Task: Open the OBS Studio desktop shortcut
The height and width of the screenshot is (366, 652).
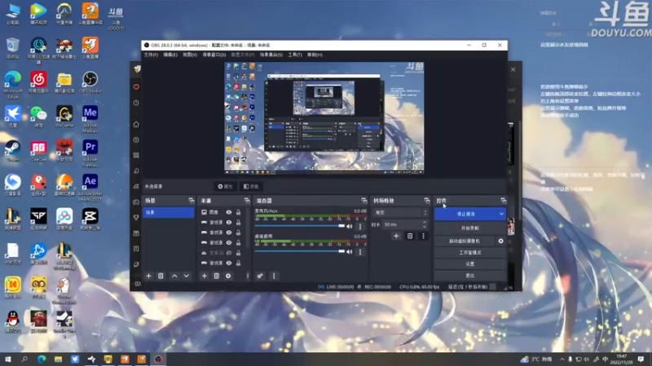Action: pos(90,82)
